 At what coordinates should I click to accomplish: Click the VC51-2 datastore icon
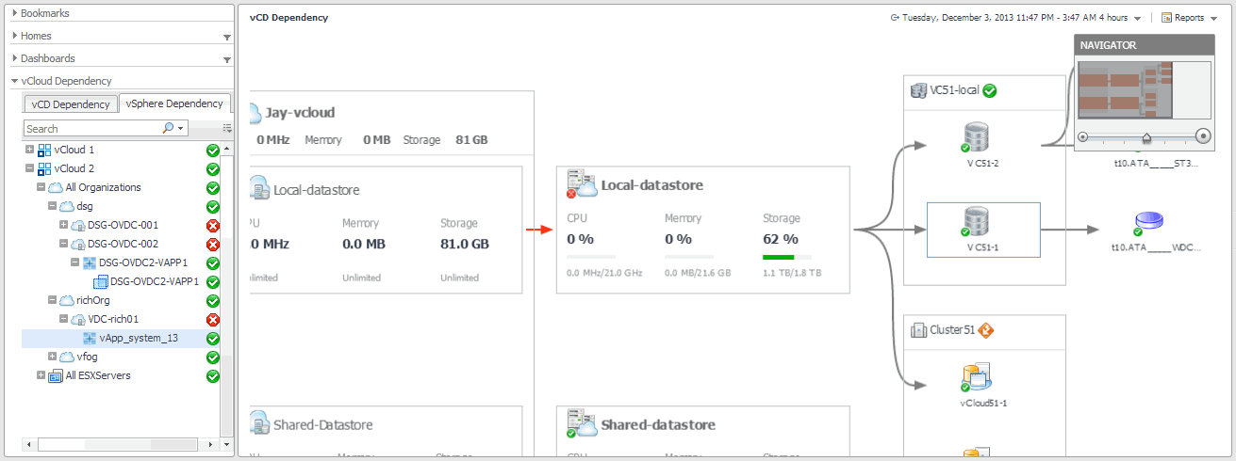coord(976,137)
